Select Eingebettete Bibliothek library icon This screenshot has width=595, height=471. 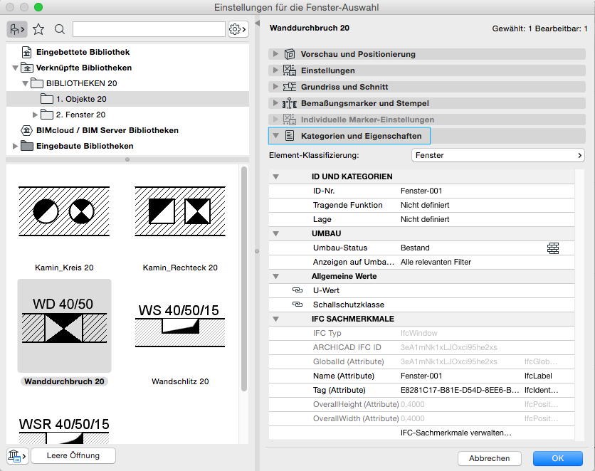click(x=26, y=52)
